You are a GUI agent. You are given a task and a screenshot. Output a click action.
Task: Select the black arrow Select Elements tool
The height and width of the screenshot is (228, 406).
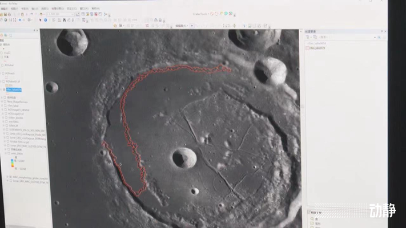[x=40, y=20]
